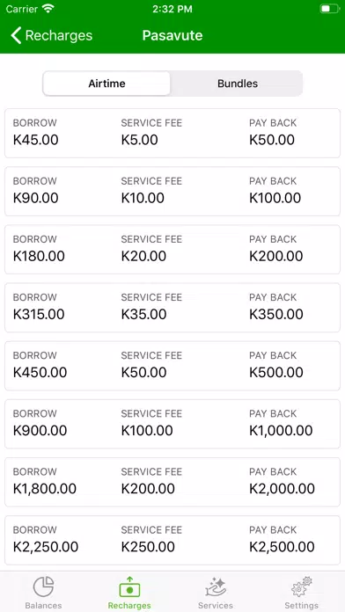345x612 pixels.
Task: Tap the back chevron icon
Action: click(x=16, y=35)
